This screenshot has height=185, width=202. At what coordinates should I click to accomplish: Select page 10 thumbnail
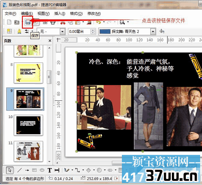click(29, 125)
